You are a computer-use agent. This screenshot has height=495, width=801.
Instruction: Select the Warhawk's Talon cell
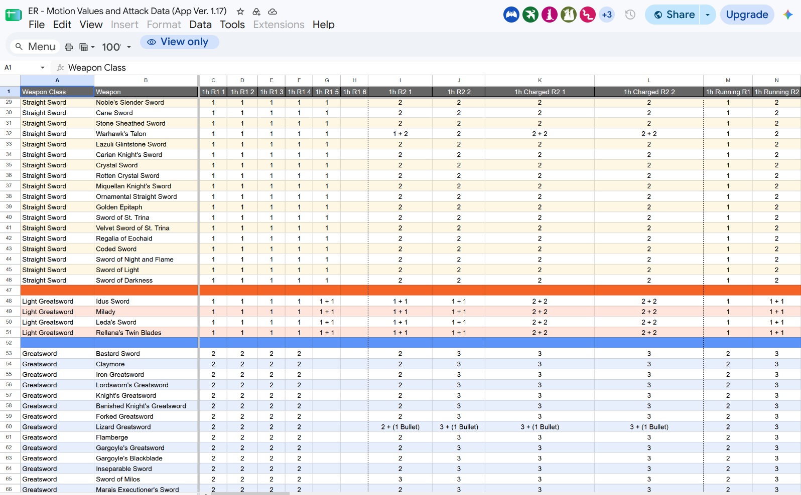(x=146, y=134)
